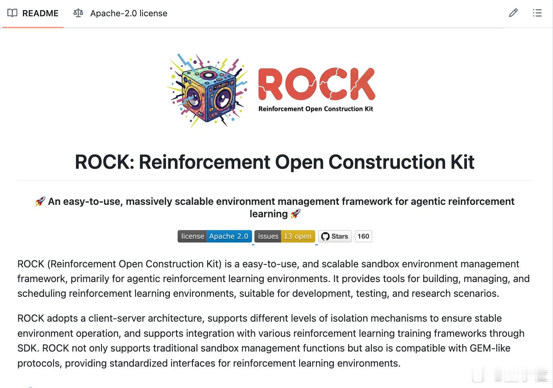Click the rocket emoji after 'learning'

[x=296, y=214]
